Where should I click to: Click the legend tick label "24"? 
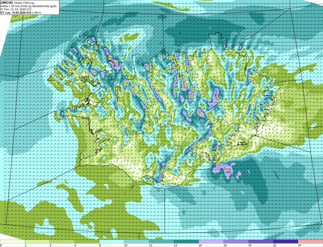pyautogui.click(x=300, y=245)
